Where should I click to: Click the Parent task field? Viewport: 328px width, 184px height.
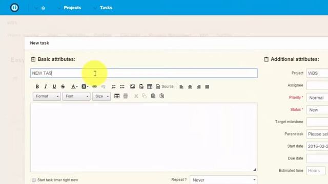[317, 134]
